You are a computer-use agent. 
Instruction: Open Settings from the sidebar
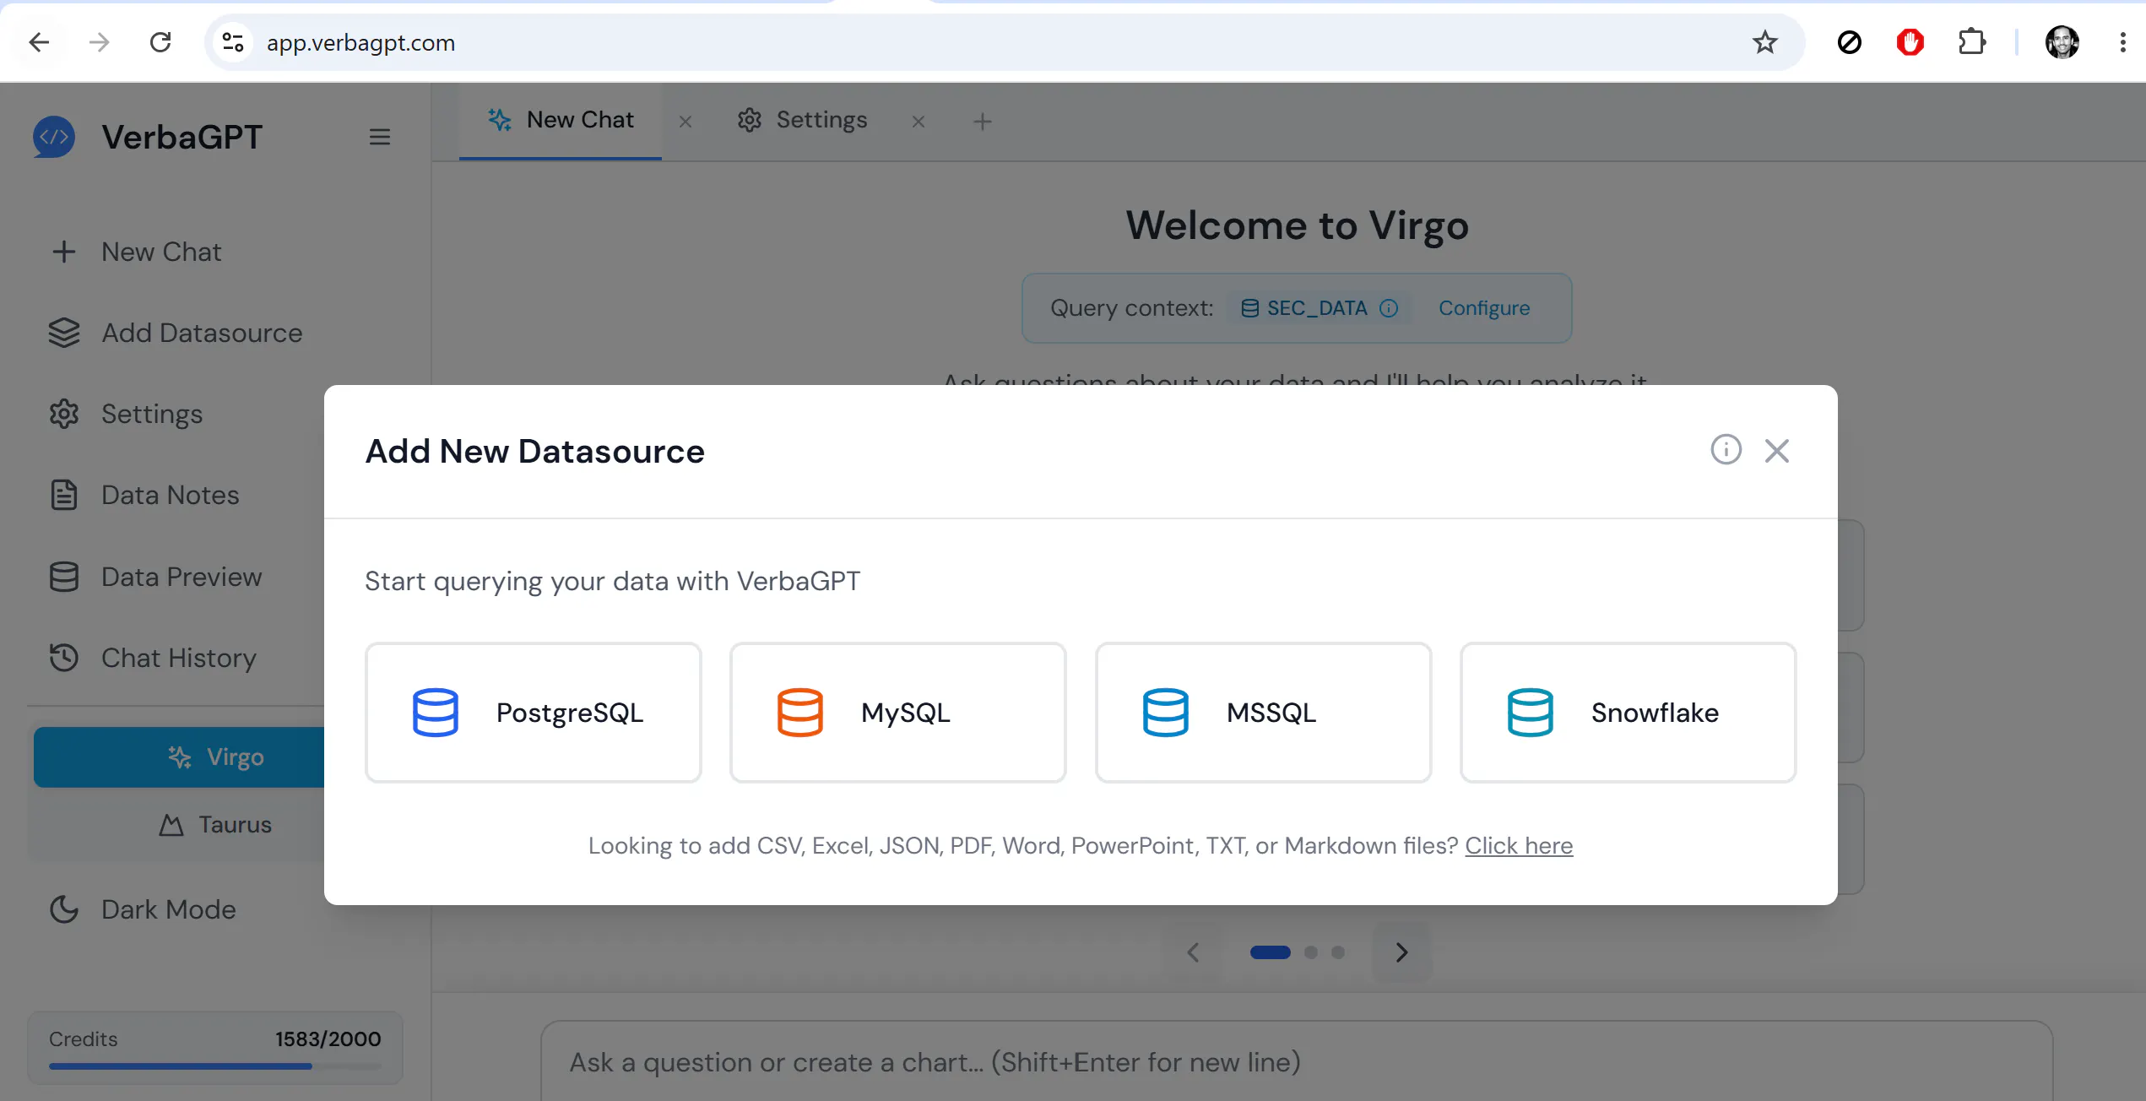127,414
